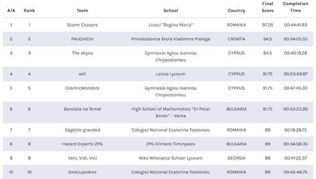Click the Team column header
The image size is (316, 179).
[x=82, y=11]
